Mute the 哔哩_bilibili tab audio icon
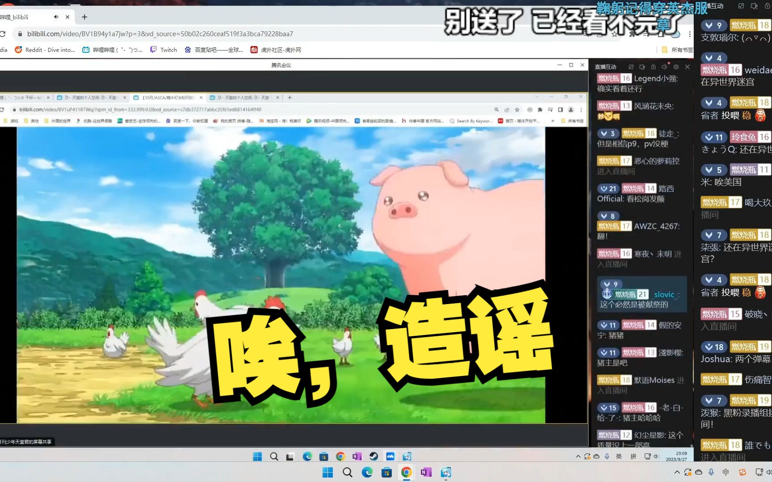Viewport: 772px width, 482px height. tap(56, 17)
